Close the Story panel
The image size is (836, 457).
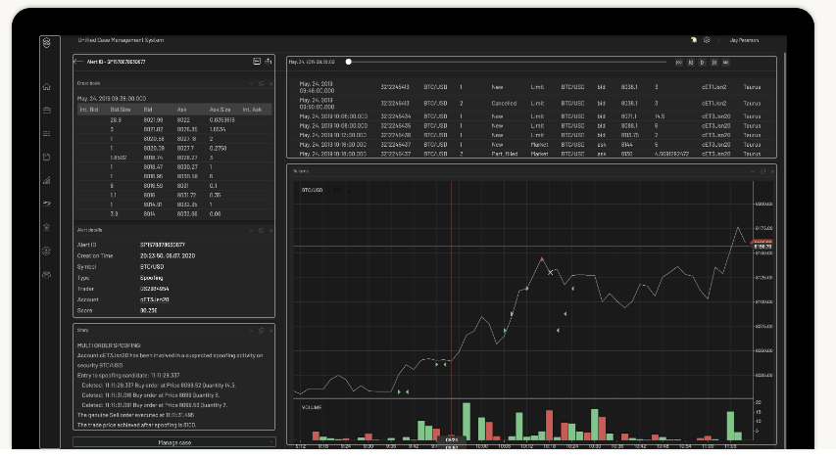pos(270,331)
